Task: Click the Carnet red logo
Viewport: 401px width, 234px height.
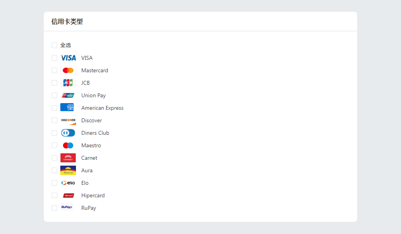Action: pos(68,158)
